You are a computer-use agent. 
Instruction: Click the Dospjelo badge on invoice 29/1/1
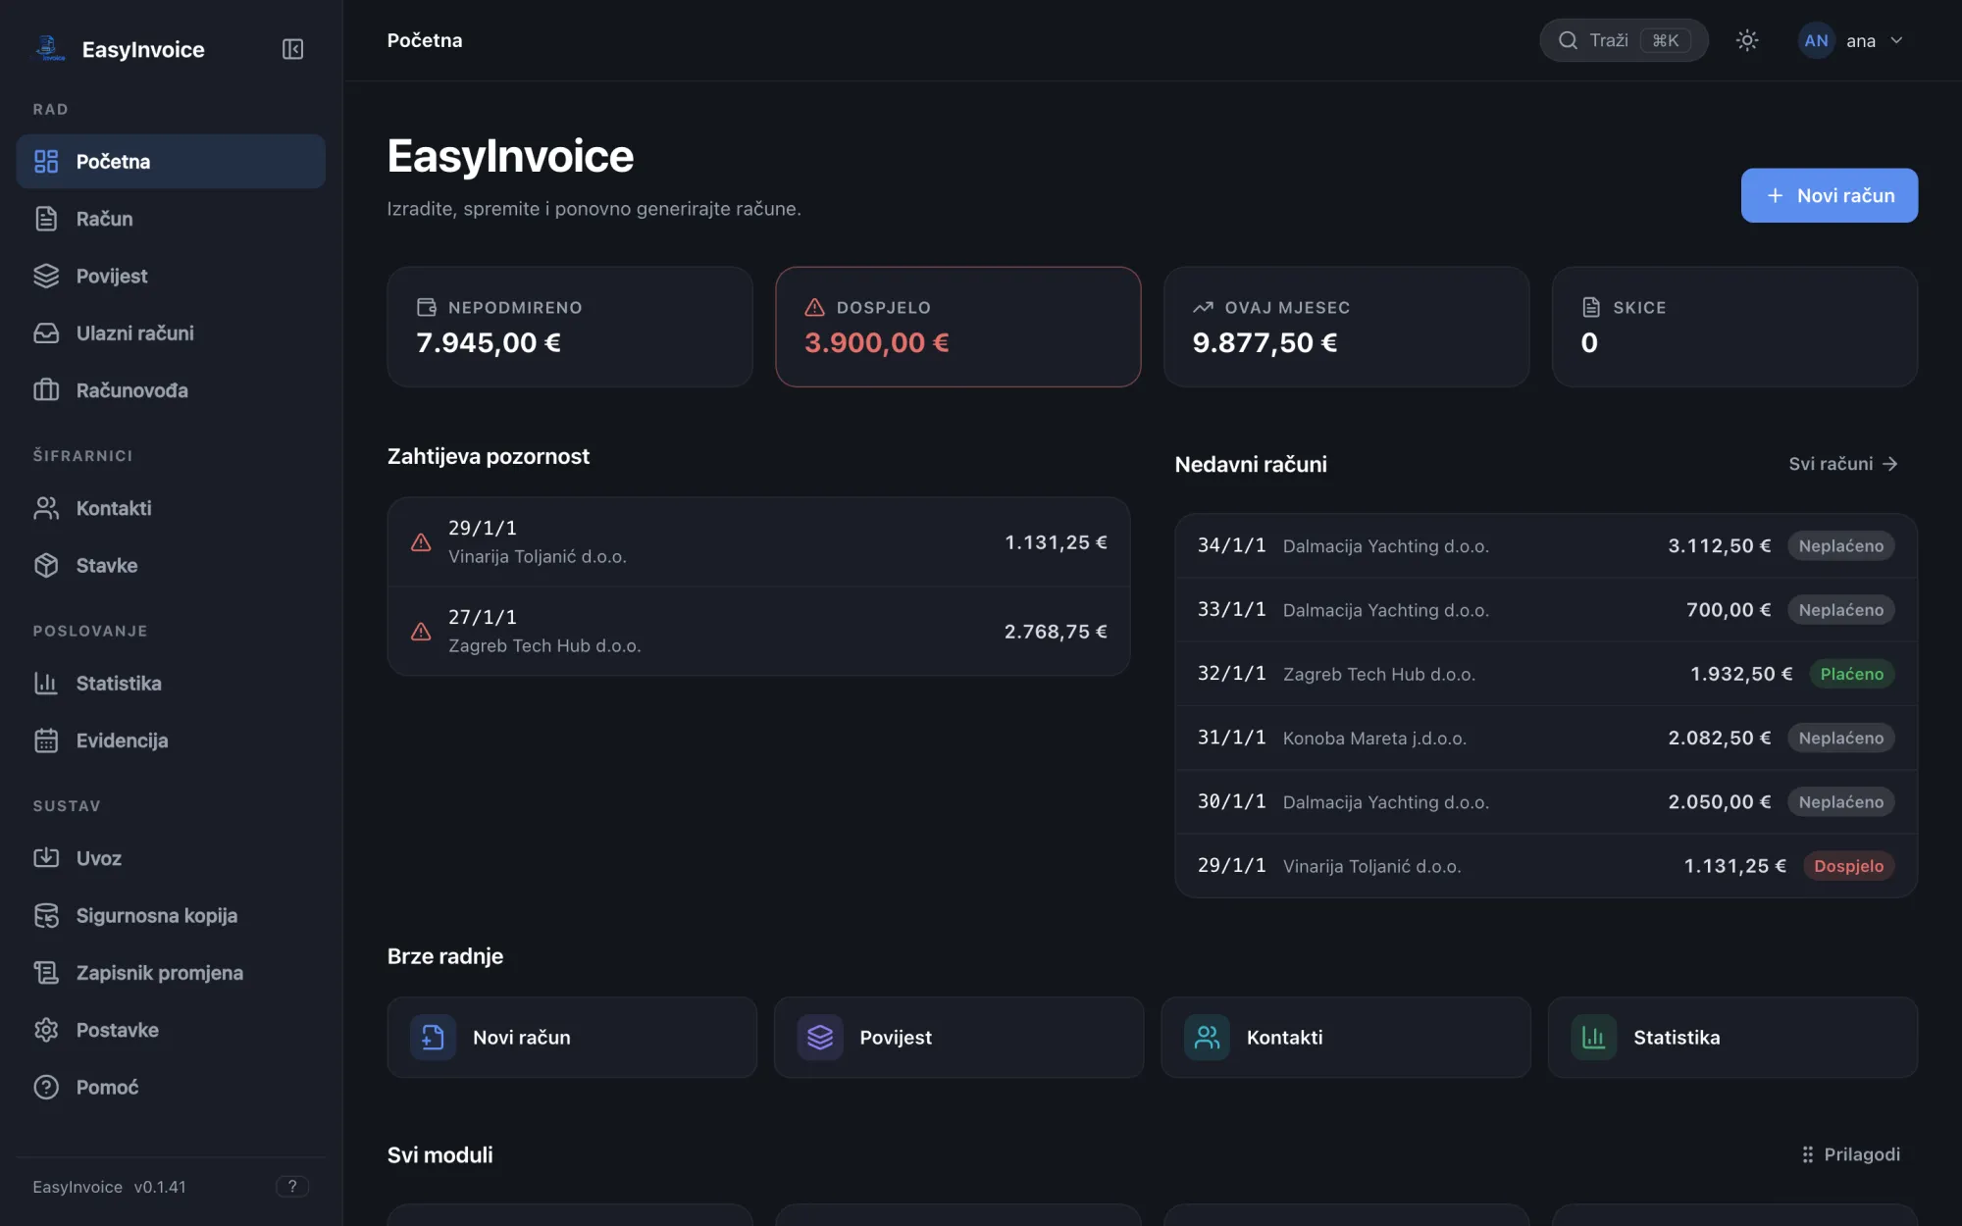click(1848, 866)
